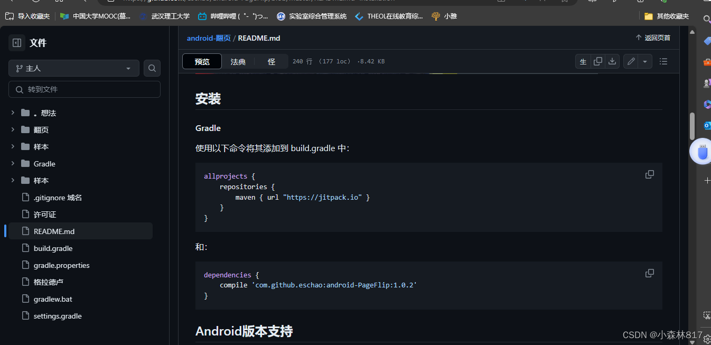Screen dimensions: 711x345
Task: Open the outline list icon near the toolbar
Action: pyautogui.click(x=663, y=61)
